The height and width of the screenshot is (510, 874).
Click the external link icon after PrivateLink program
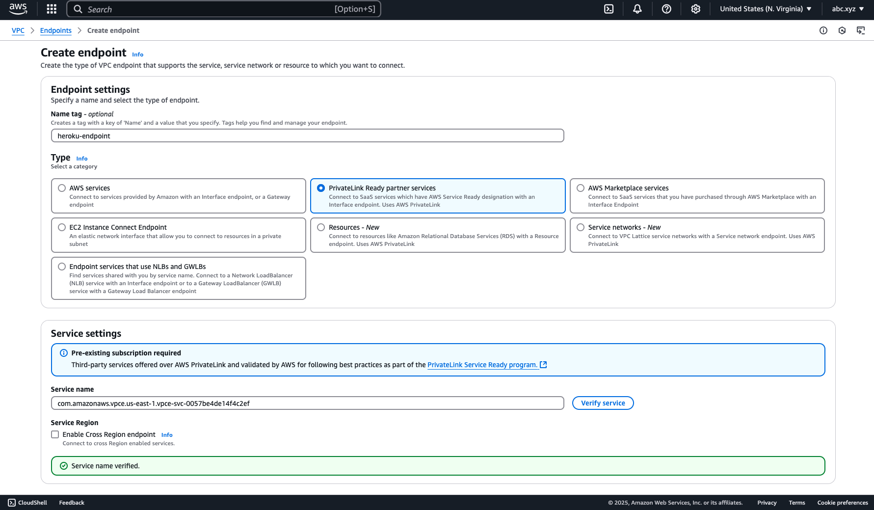543,365
